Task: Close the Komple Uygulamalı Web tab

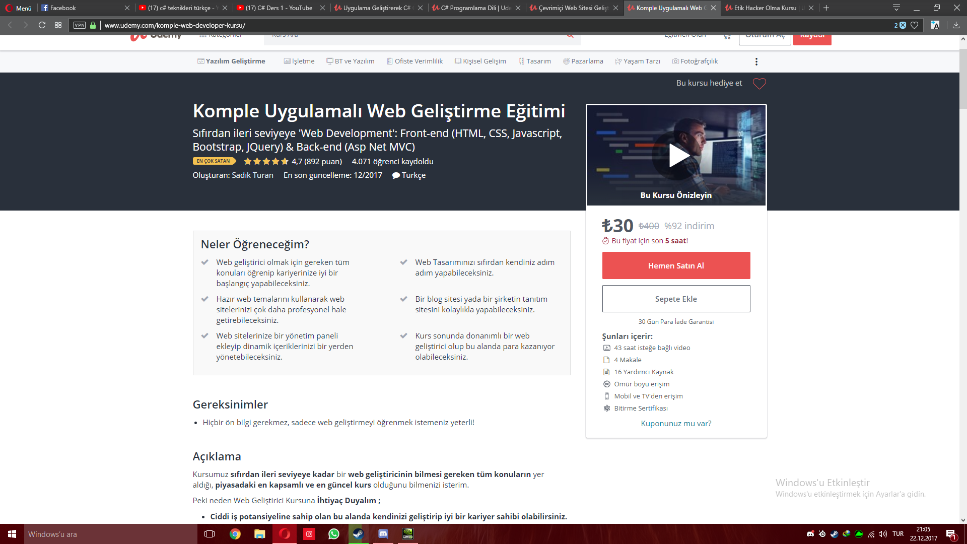Action: [713, 8]
